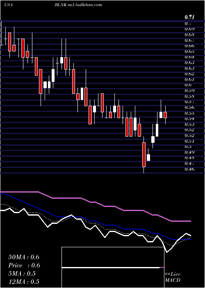Select the 0.55 price axis label
The width and height of the screenshot is (205, 288).
coord(189,113)
